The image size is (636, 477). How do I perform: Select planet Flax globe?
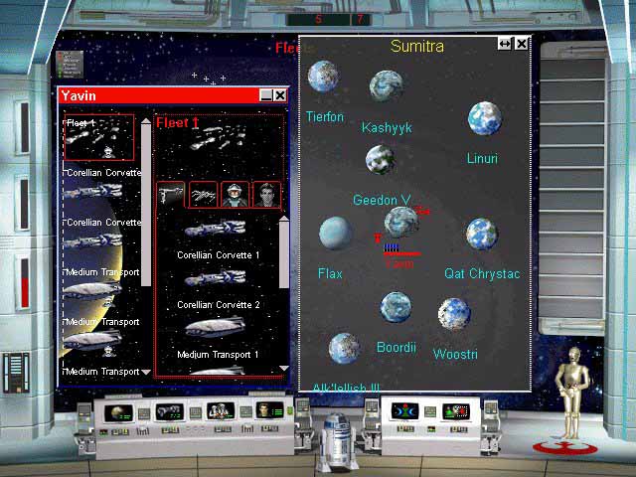335,233
